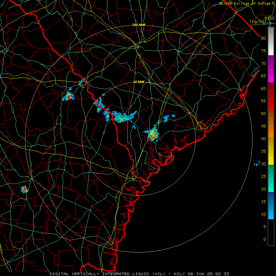Select the 50 NMI range ring label
The width and height of the screenshot is (276, 276).
pyautogui.click(x=139, y=82)
